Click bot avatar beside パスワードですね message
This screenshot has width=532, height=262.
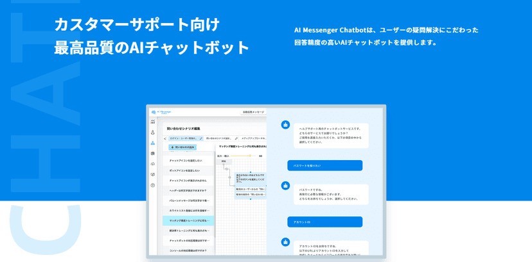pyautogui.click(x=286, y=185)
